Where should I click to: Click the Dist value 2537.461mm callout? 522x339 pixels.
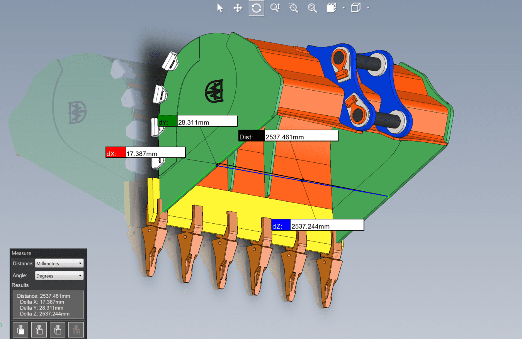point(301,136)
